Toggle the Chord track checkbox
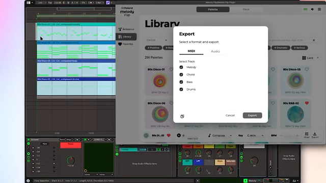 [181, 75]
